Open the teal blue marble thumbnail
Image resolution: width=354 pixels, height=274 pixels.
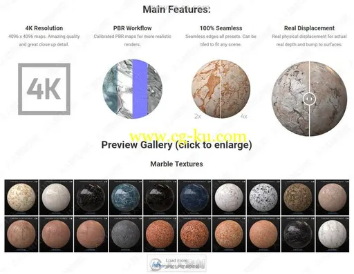coord(125,197)
